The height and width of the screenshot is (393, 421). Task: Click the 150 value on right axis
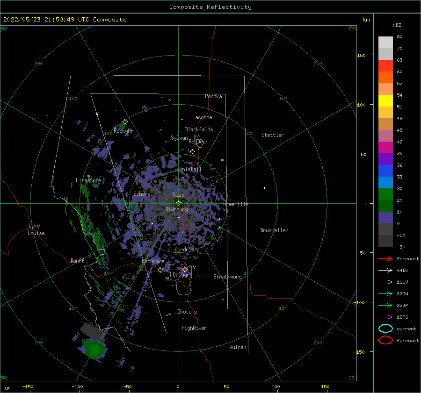click(x=361, y=55)
